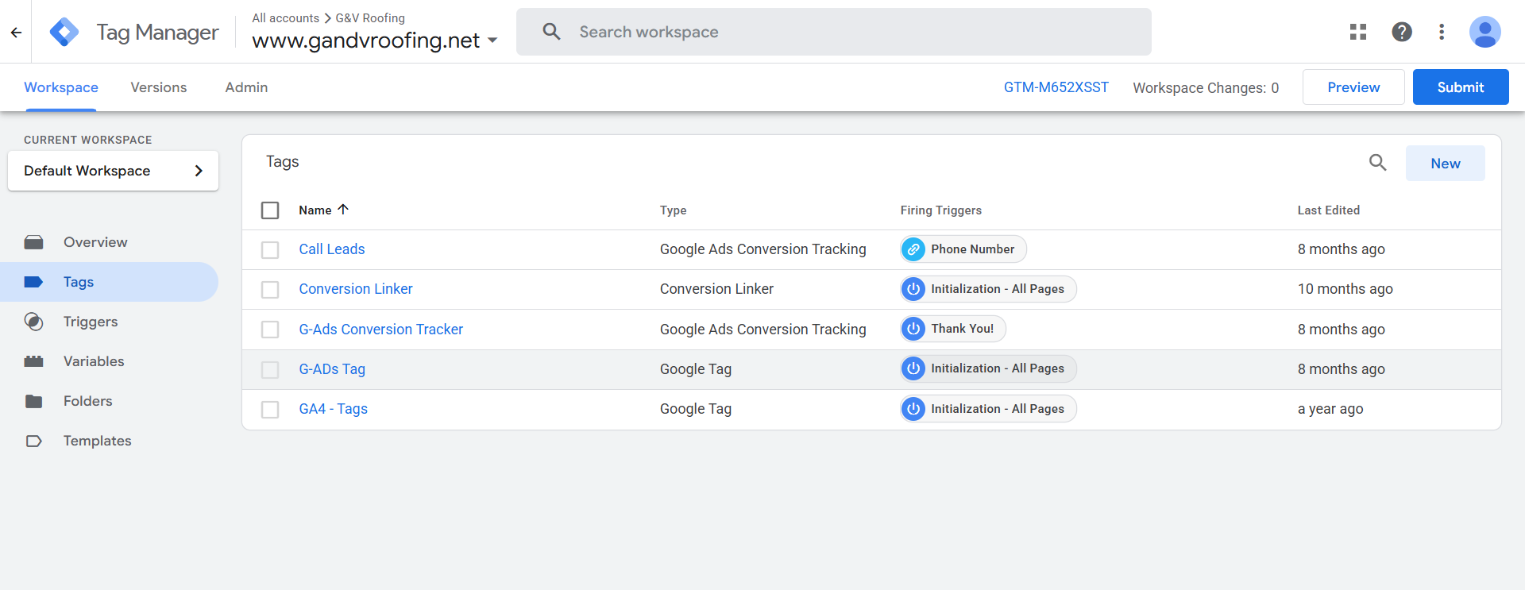
Task: Open Overview in the sidebar
Action: pos(109,242)
